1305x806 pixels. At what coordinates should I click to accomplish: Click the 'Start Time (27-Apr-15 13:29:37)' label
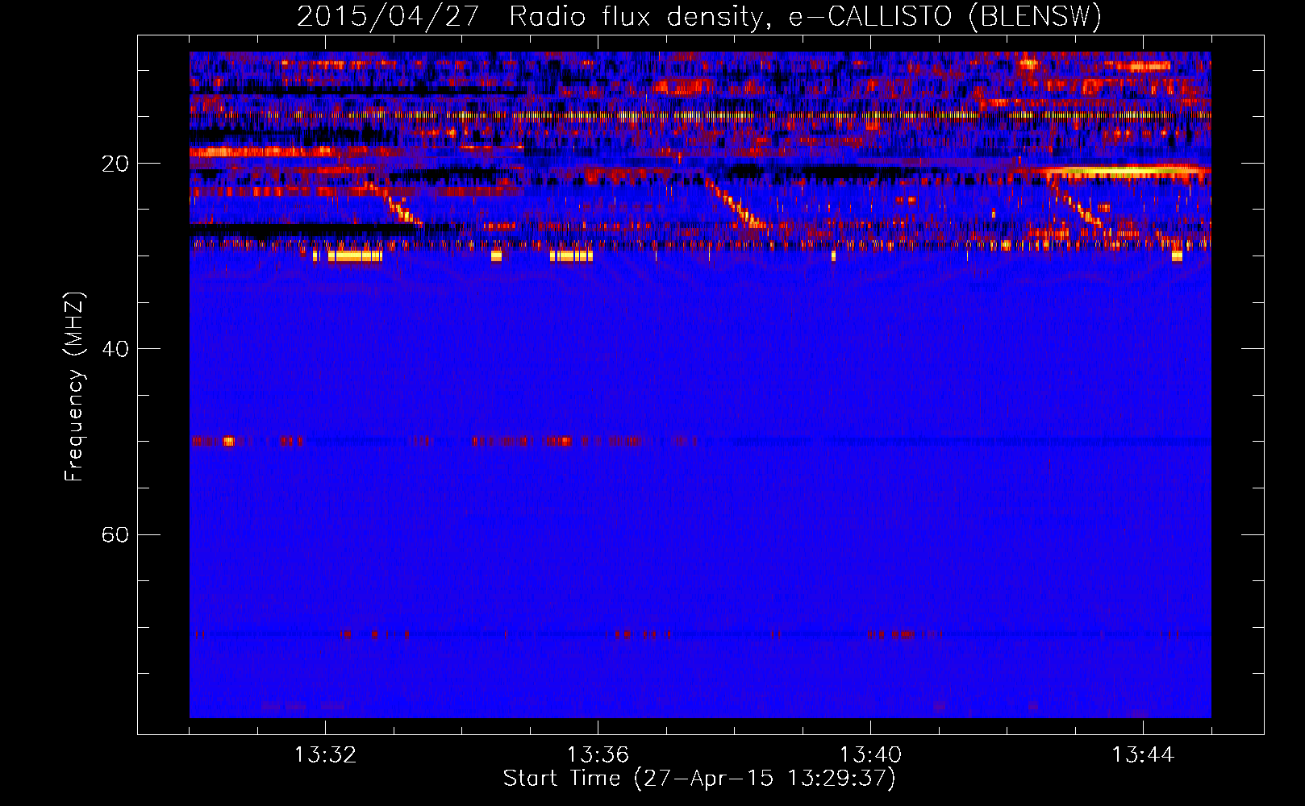click(699, 779)
